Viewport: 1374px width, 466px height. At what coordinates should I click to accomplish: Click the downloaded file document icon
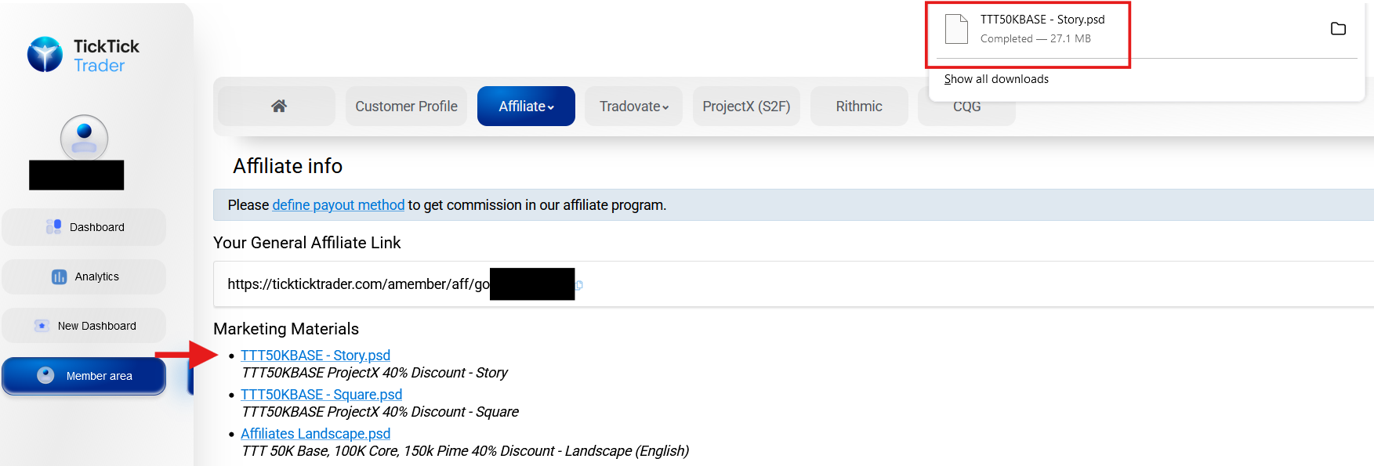coord(956,29)
